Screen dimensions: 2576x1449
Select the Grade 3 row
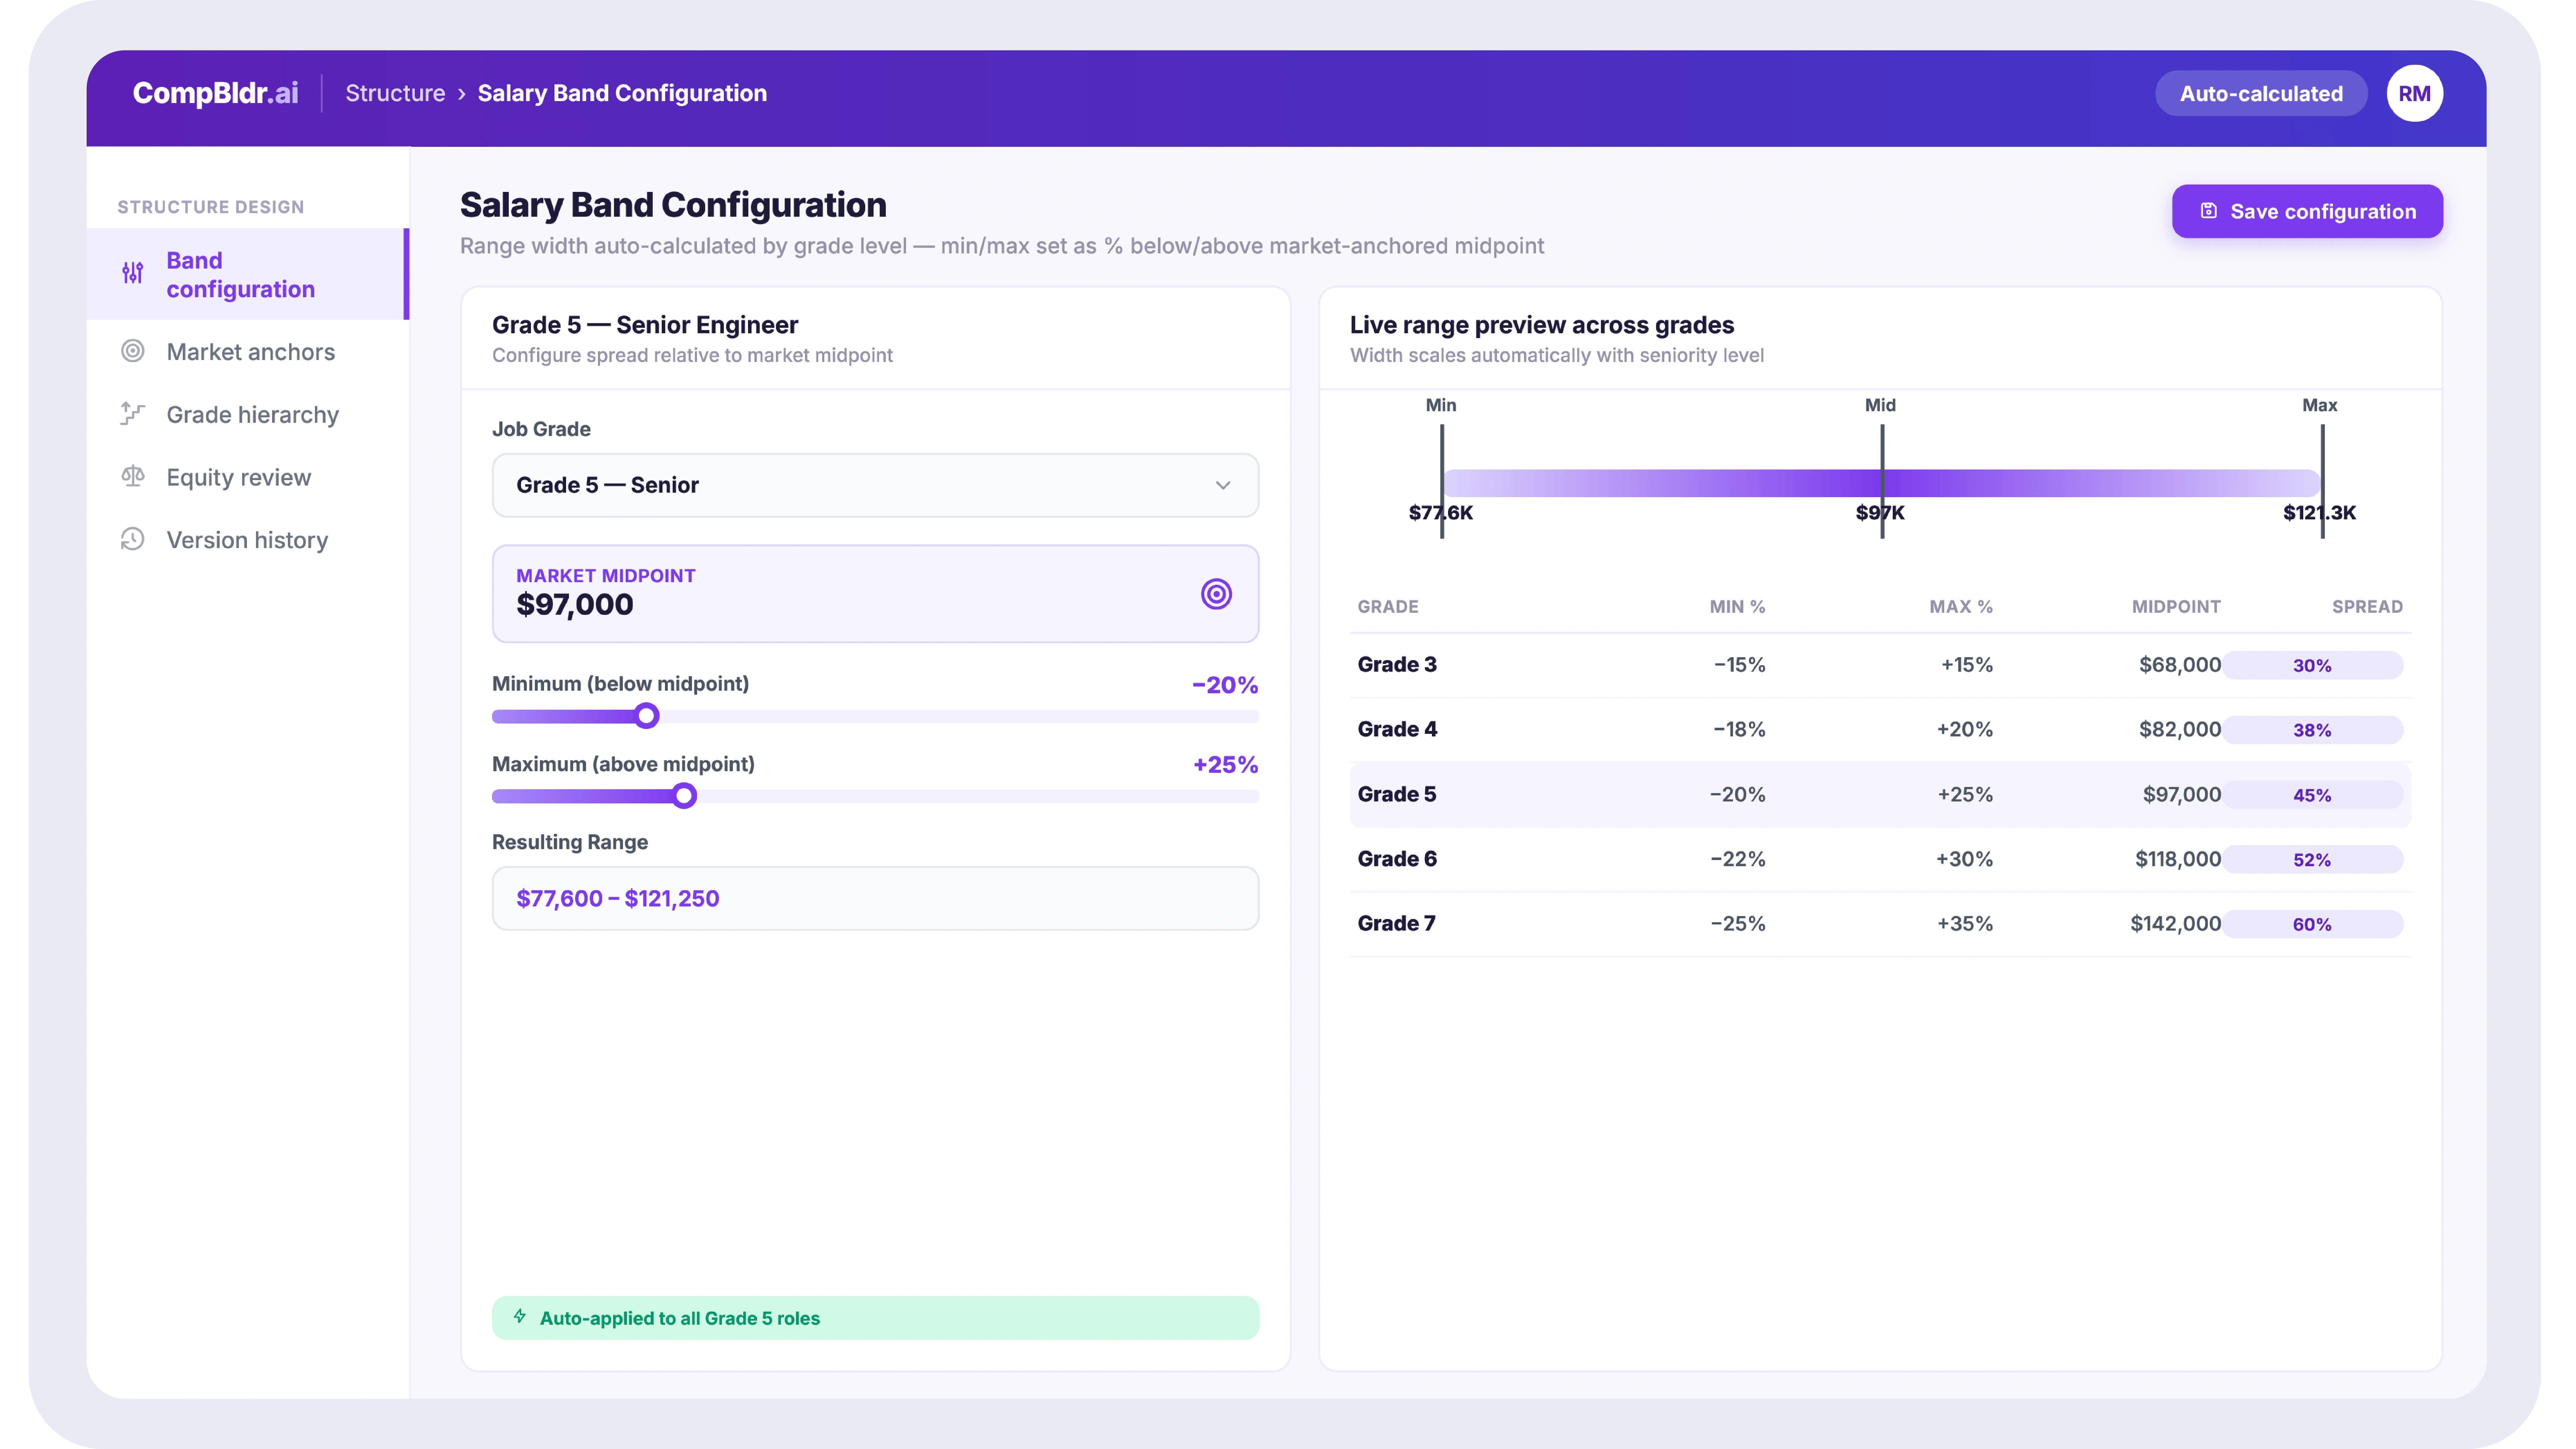coord(1880,665)
